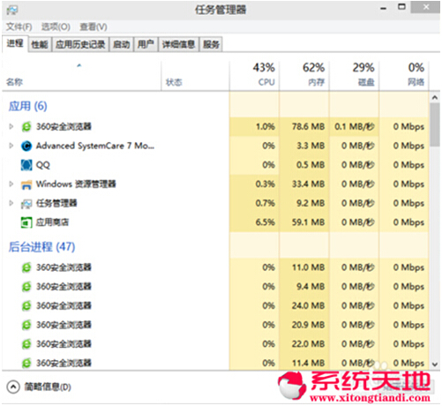
Task: Click the 360 icon in the 20.9 MB row
Action: coord(26,325)
